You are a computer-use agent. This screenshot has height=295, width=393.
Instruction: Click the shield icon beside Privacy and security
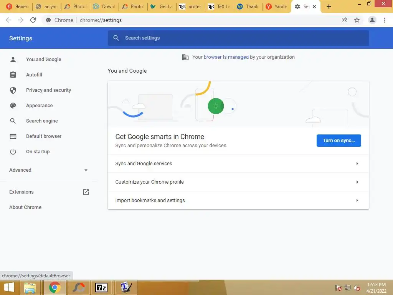pos(13,90)
